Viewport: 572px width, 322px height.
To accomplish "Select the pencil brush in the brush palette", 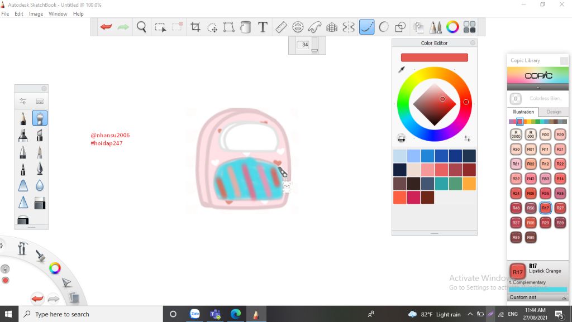I will tap(23, 118).
